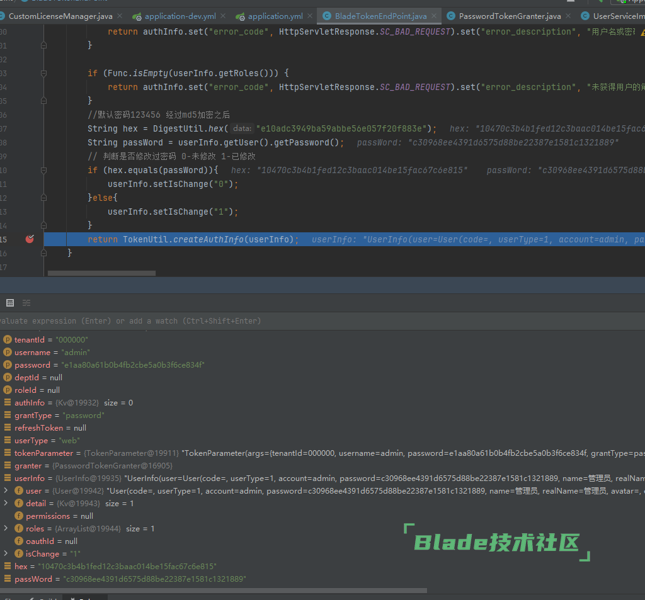
Task: Select the granter PasswordTokenGranter row
Action: pos(322,465)
